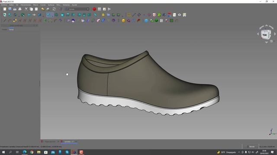Image resolution: width=277 pixels, height=155 pixels.
Task: Rotate view down with cube bottom arrow
Action: tap(267, 42)
